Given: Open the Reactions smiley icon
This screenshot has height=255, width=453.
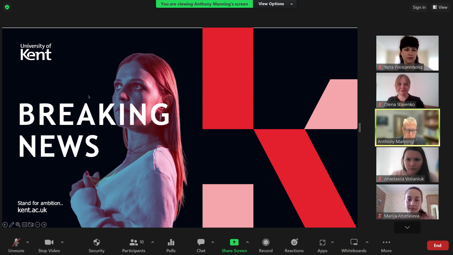Looking at the screenshot, I should coord(294,242).
